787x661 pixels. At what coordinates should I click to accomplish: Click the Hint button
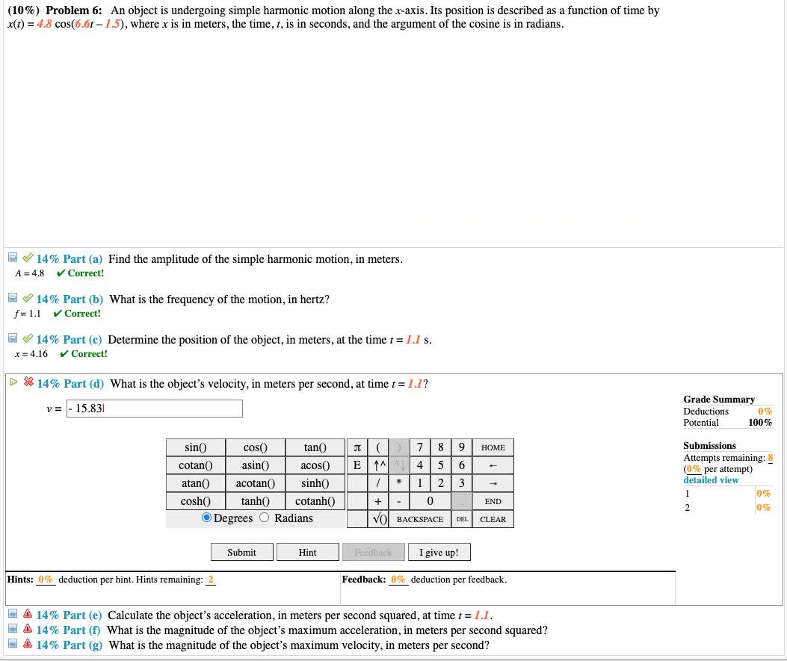click(307, 551)
